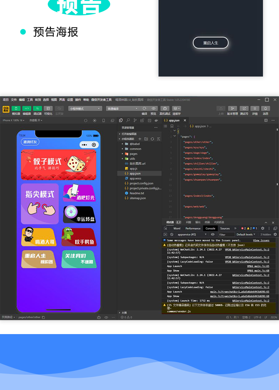Image resolution: width=279 pixels, height=390 pixels.
Task: Clear console with the block icon
Action: [x=172, y=234]
